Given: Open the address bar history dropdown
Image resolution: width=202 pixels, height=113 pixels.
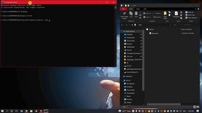Looking at the screenshot, I should [171, 25].
